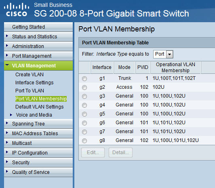Expand the Port Management arrow
Image resolution: width=215 pixels, height=188 pixels.
[7, 55]
